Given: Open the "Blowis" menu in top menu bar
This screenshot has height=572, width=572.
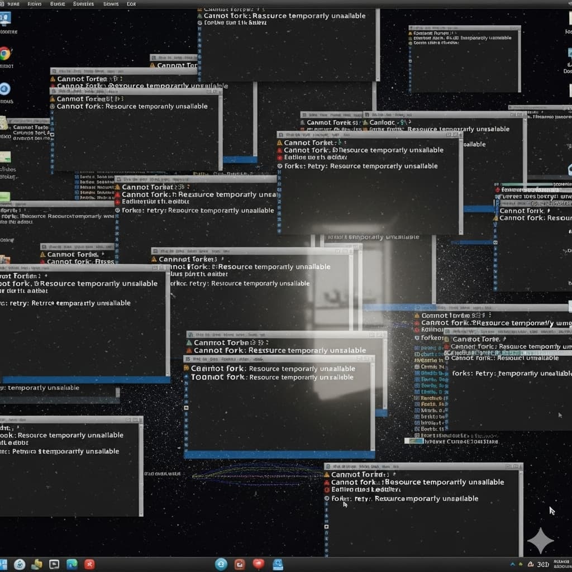Looking at the screenshot, I should click(x=111, y=4).
